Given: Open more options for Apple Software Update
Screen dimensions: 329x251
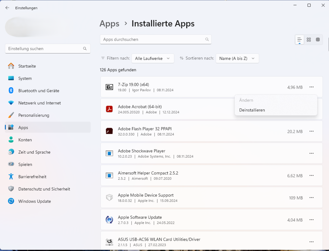Looking at the screenshot, I should click(x=312, y=220).
